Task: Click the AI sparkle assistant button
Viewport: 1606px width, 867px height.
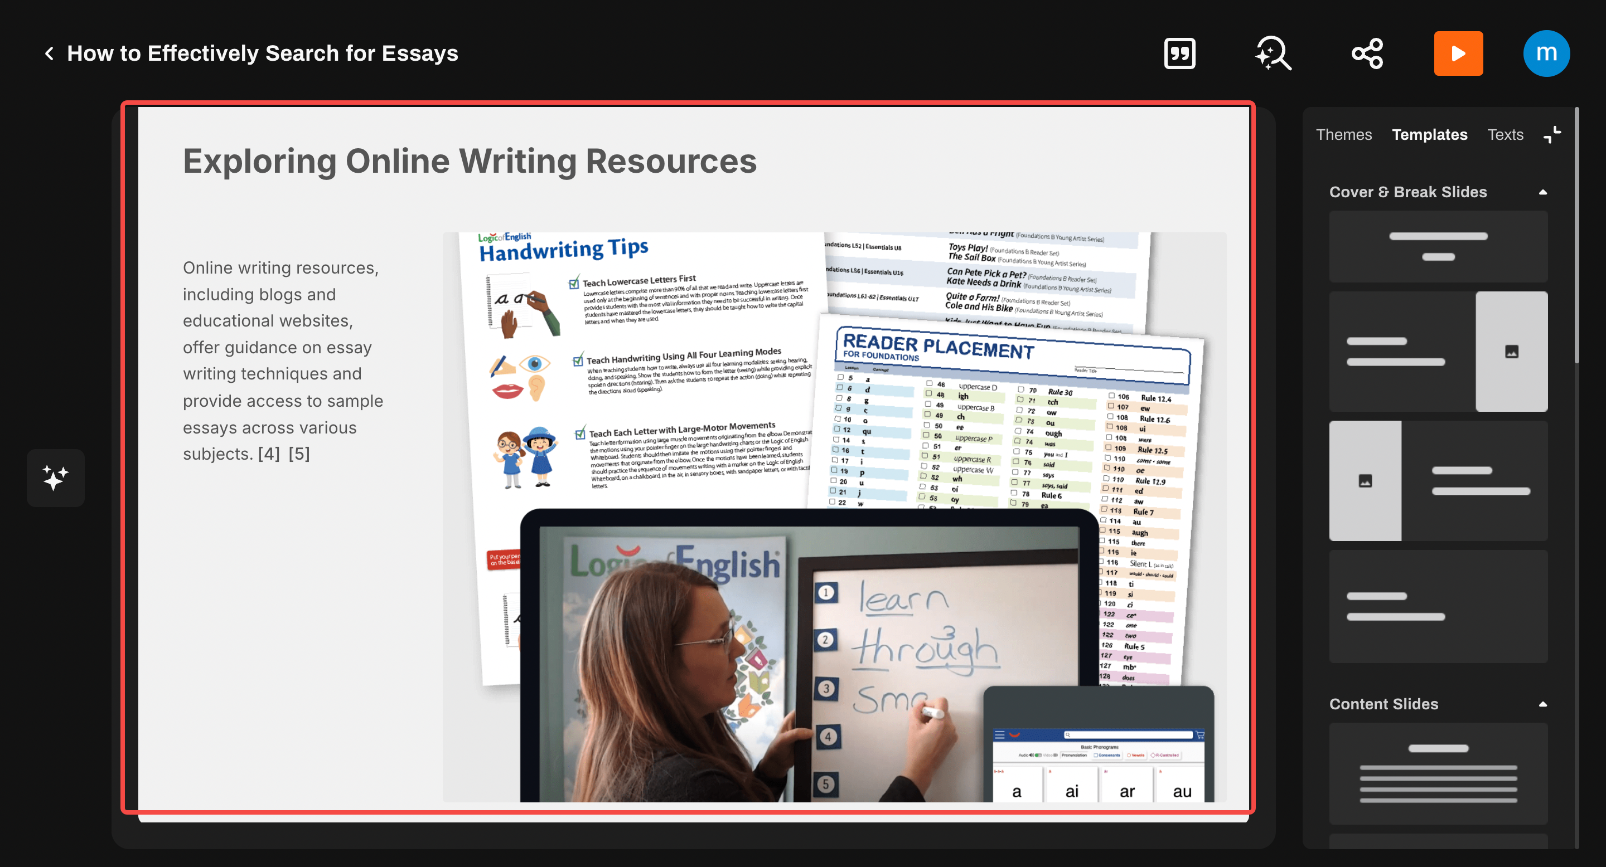Action: (x=56, y=478)
